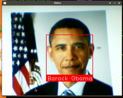Open the window menu icon in title bar
This screenshot has height=98, width=123.
[5, 3]
